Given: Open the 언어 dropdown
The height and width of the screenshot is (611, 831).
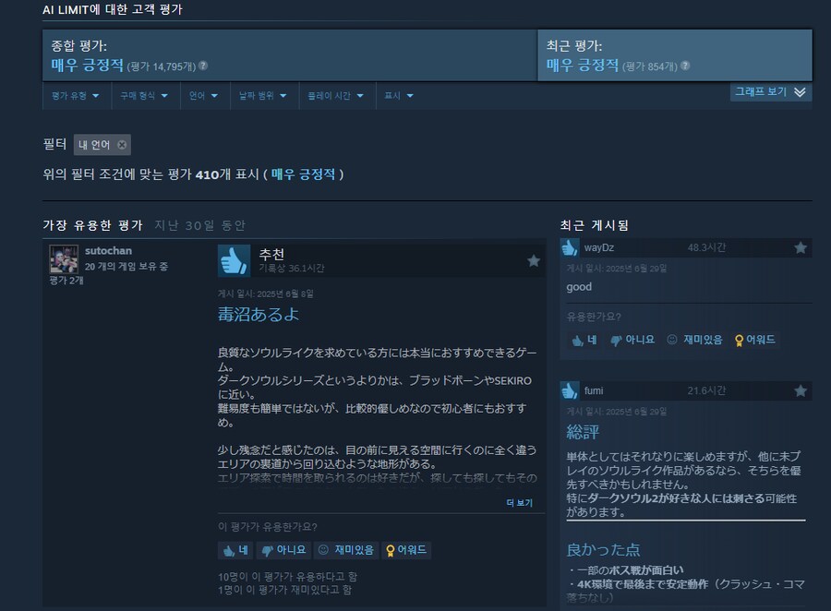Looking at the screenshot, I should (x=204, y=95).
